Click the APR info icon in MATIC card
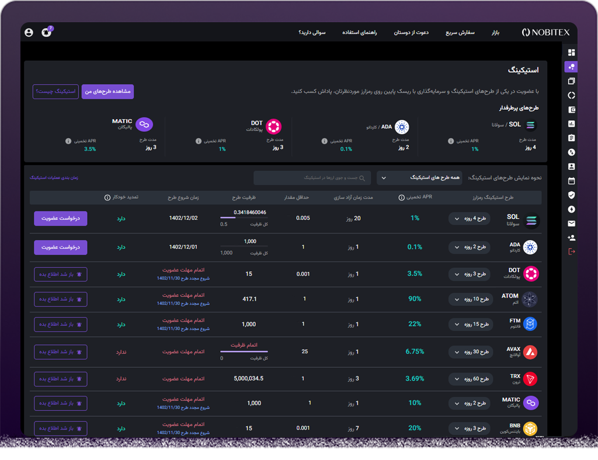598x460 pixels. [68, 141]
